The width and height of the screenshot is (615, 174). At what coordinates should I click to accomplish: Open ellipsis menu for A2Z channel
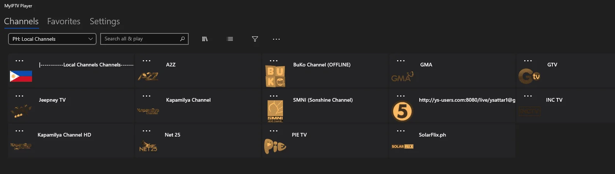point(147,61)
